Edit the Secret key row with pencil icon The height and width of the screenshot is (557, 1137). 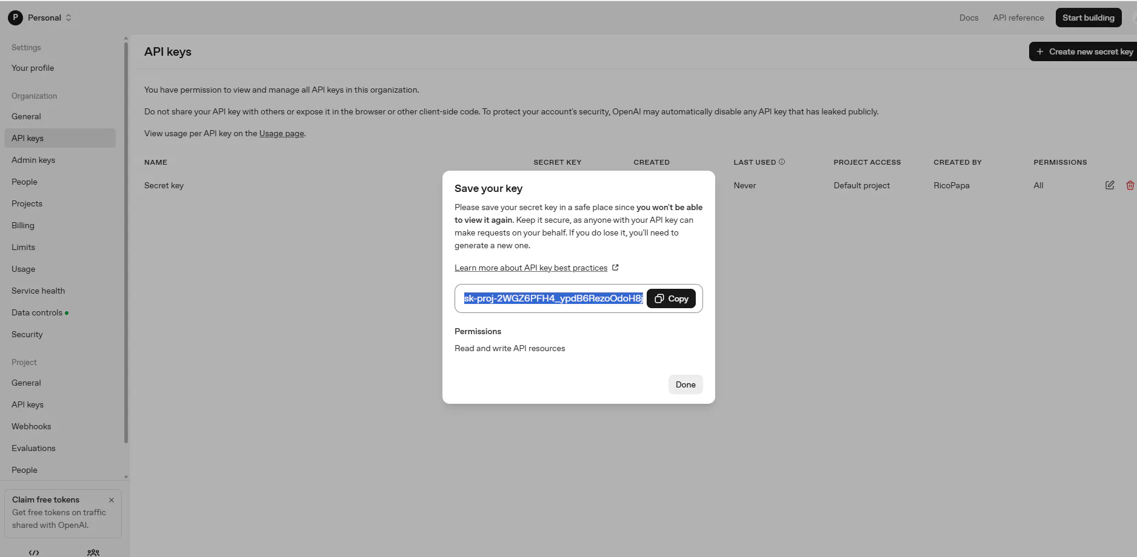pyautogui.click(x=1110, y=185)
